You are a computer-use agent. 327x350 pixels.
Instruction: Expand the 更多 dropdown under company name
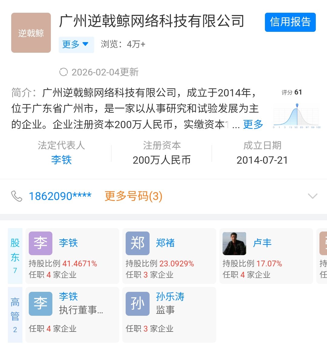pos(76,45)
